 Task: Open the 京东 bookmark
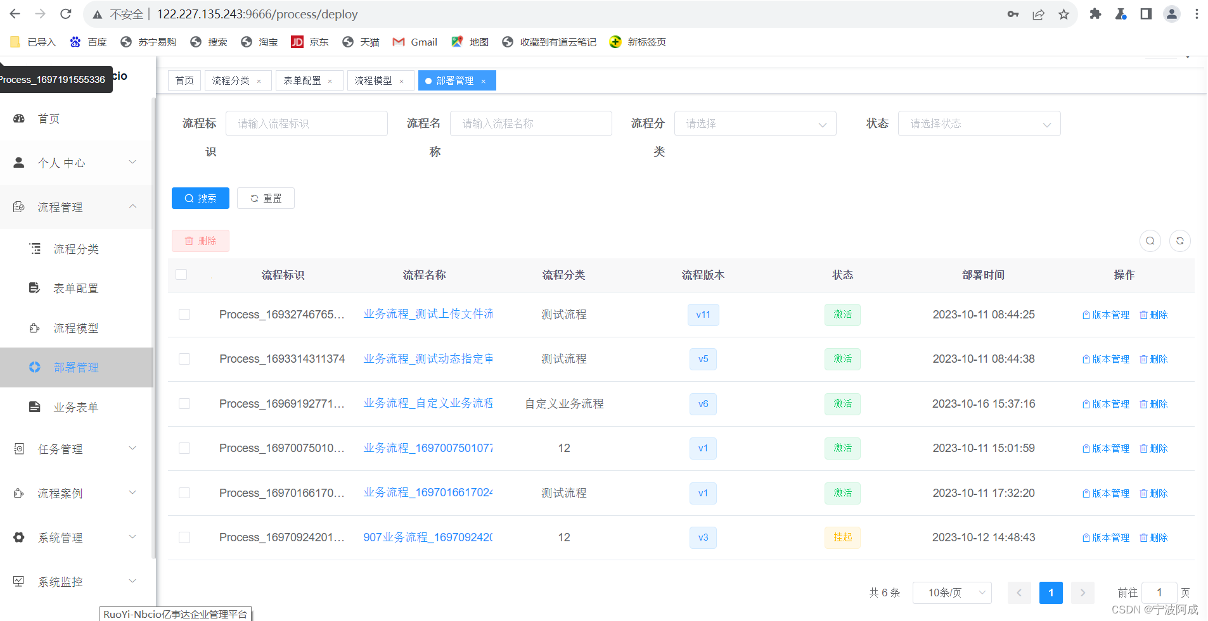310,42
